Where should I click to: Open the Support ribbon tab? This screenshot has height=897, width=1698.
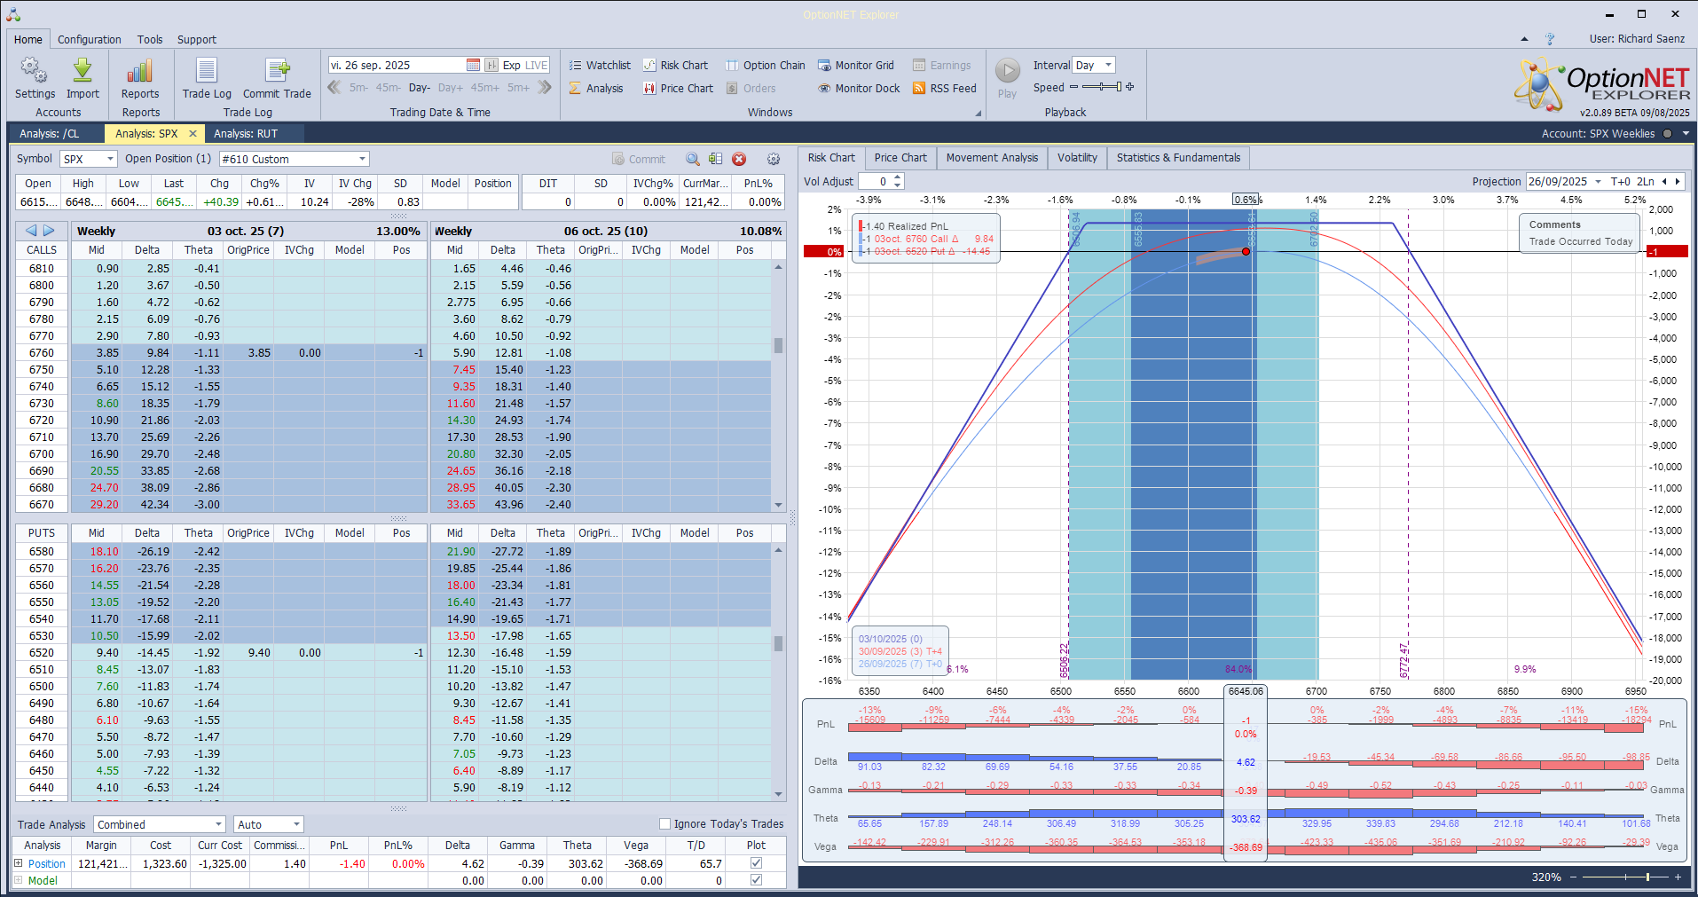pos(197,39)
